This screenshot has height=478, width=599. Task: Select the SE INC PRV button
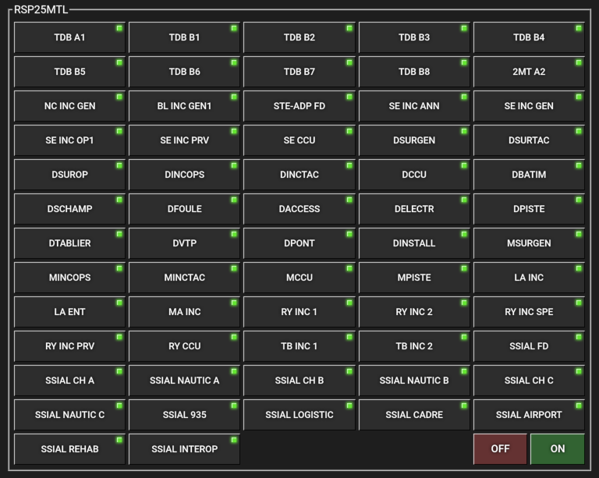(185, 140)
